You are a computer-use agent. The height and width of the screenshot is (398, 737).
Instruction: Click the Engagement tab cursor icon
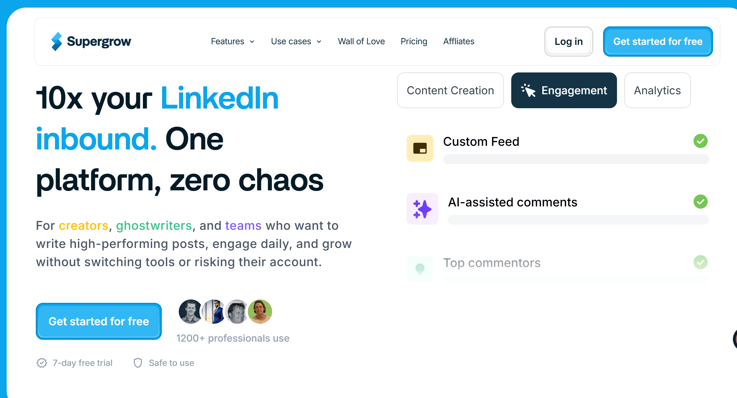(x=528, y=90)
